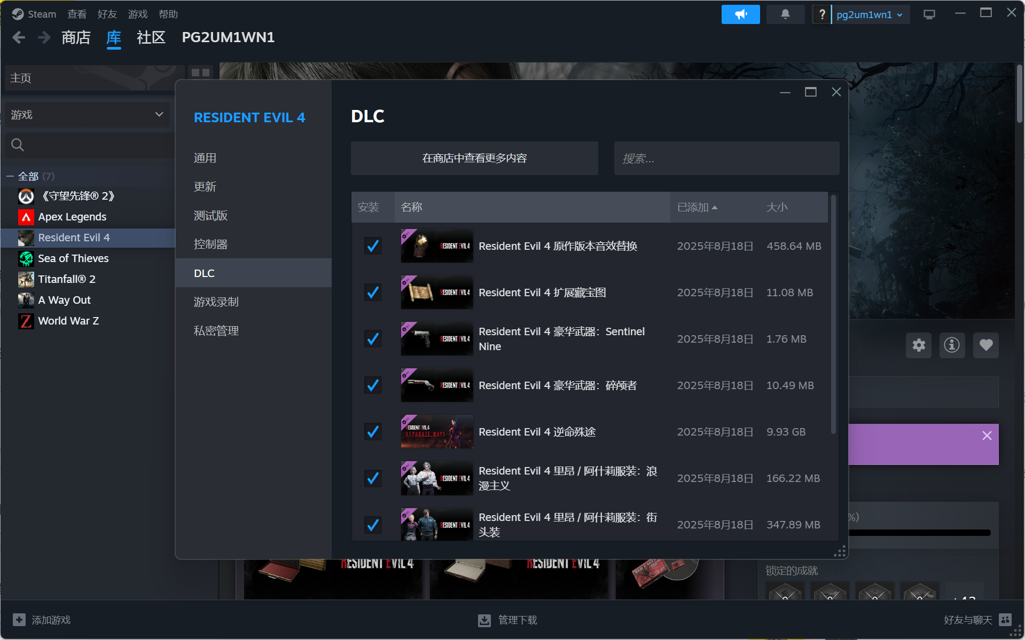Open the 游戏 filter dropdown

coord(88,115)
